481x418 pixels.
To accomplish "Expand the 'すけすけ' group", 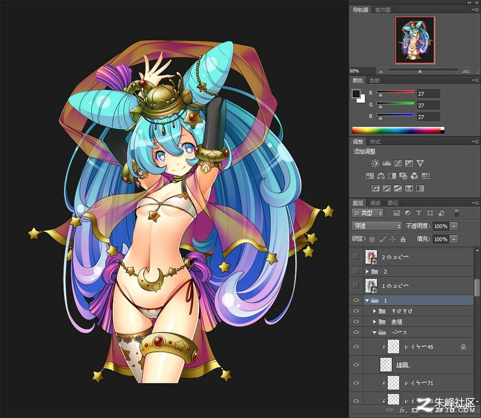I will pos(374,311).
